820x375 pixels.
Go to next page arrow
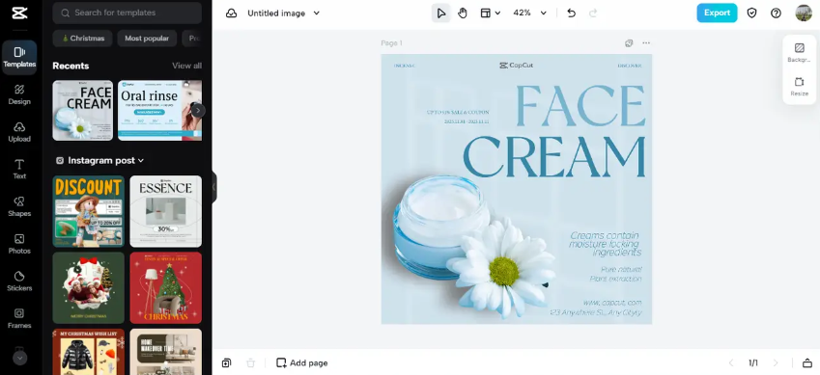pyautogui.click(x=776, y=363)
